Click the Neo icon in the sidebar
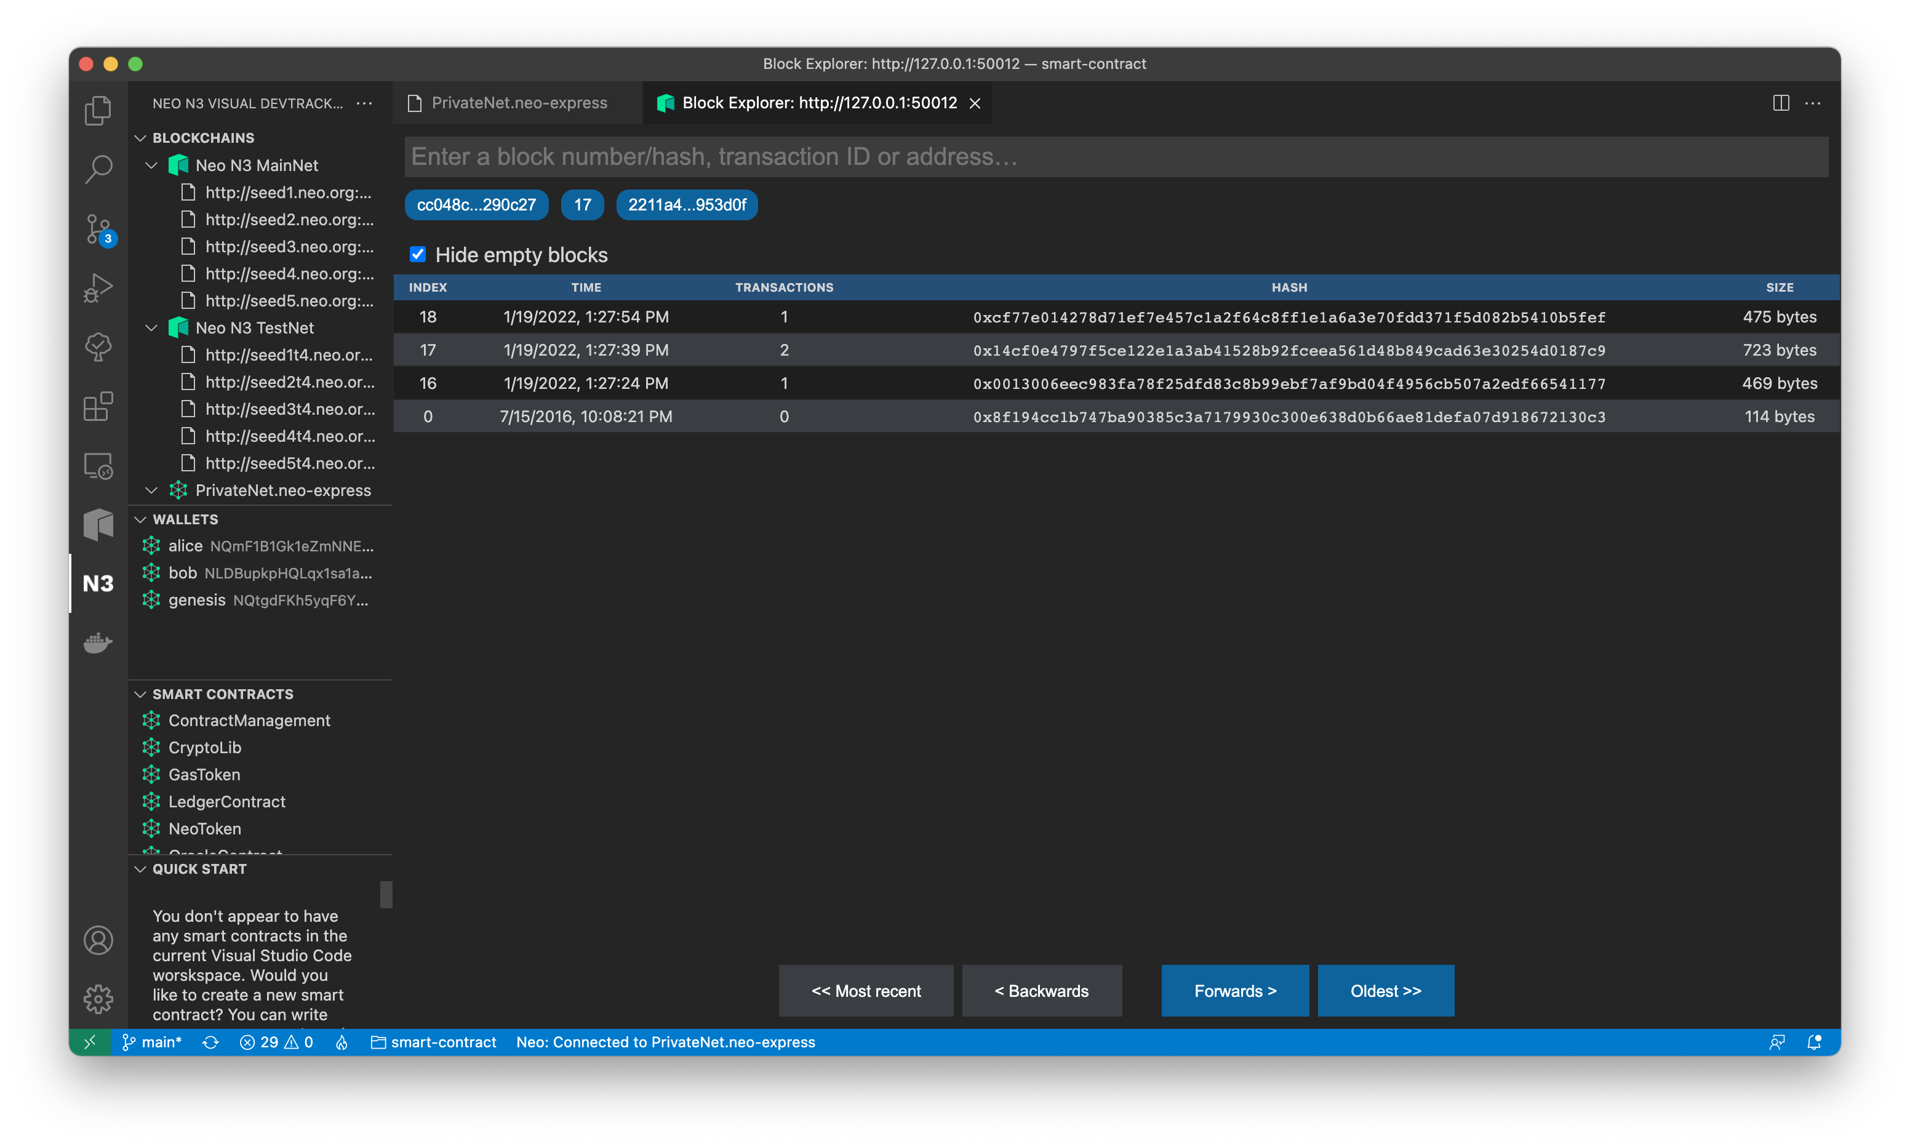This screenshot has height=1147, width=1910. pyautogui.click(x=98, y=525)
